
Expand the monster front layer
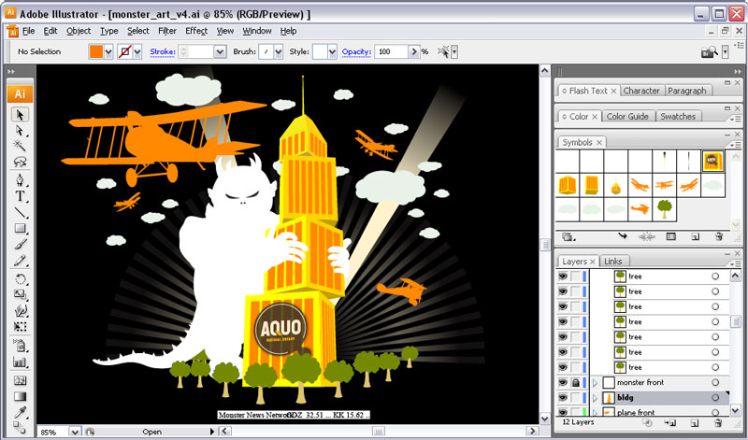point(595,382)
